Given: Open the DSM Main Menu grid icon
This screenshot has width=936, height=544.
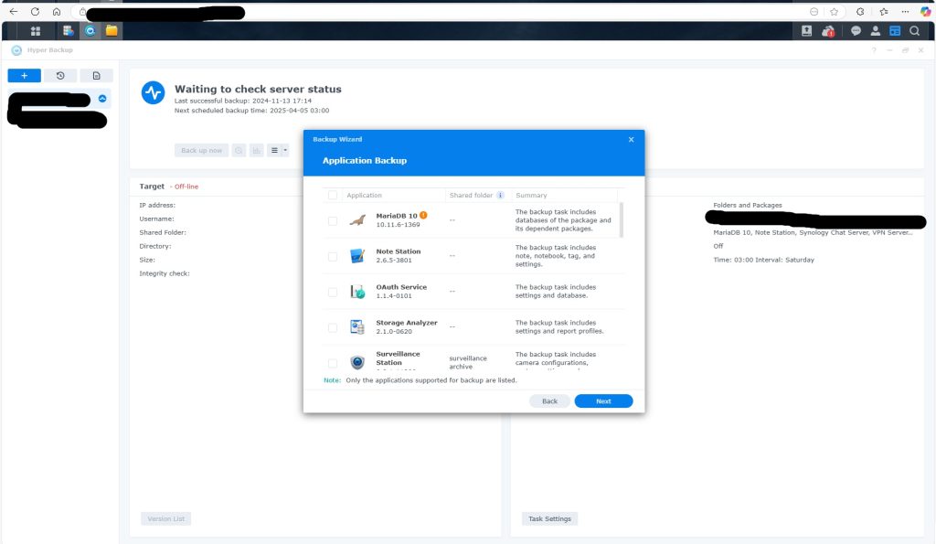Looking at the screenshot, I should 36,31.
